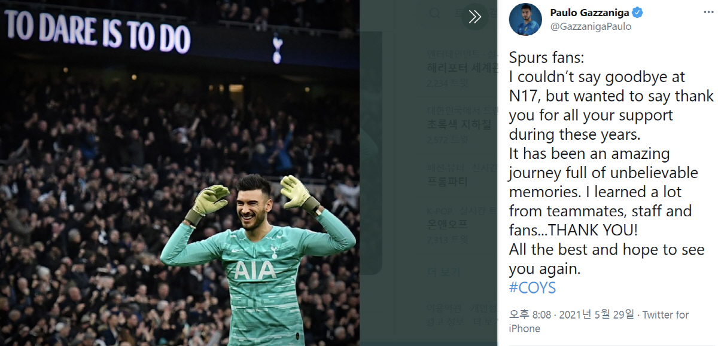Collapse the tweet sidebar with double-chevron icon
Screen dimensions: 718x346
(475, 17)
